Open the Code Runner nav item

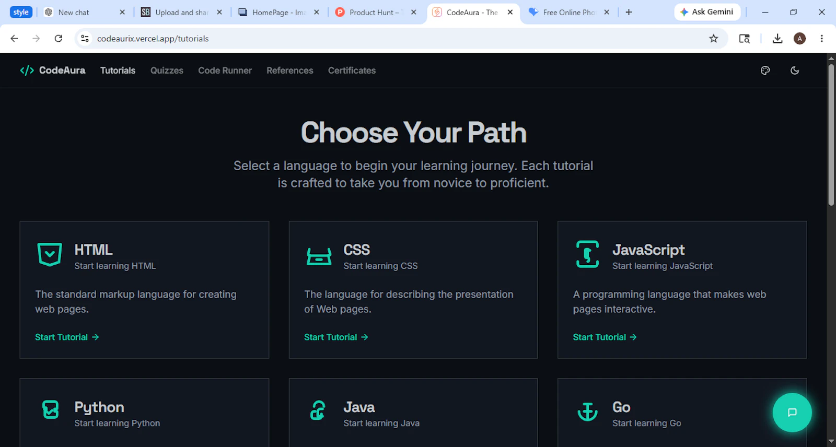tap(225, 70)
